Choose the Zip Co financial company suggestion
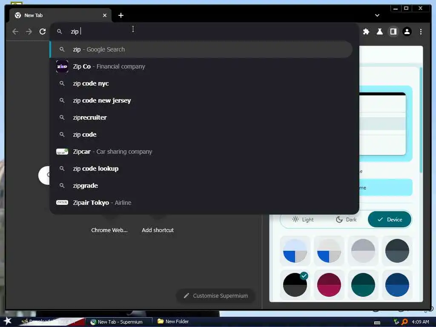The height and width of the screenshot is (327, 436). tap(201, 66)
